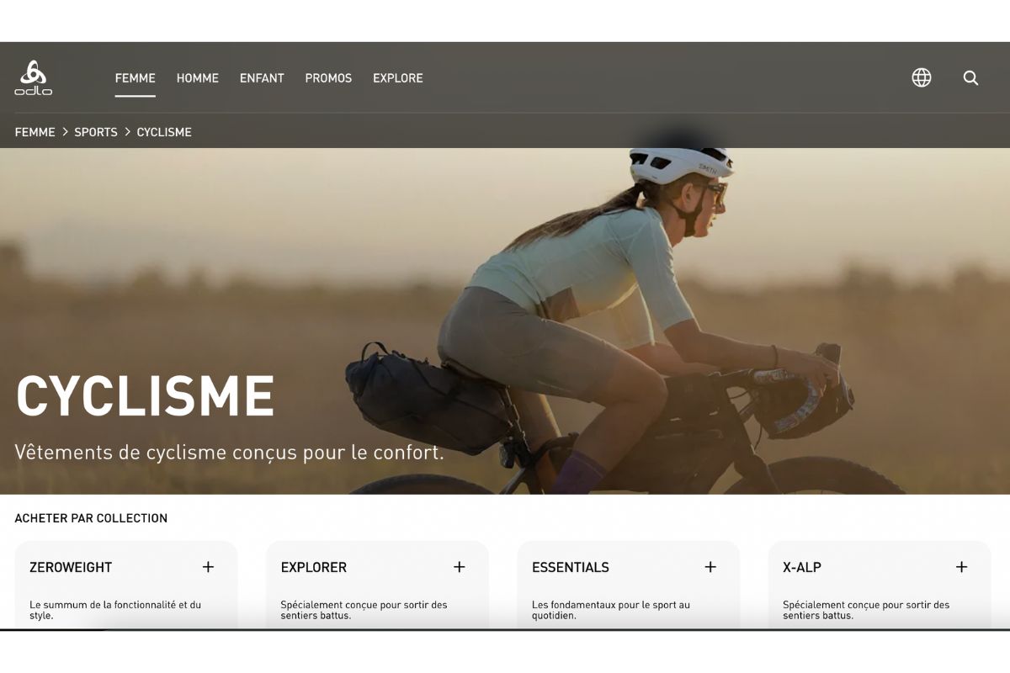The width and height of the screenshot is (1010, 673).
Task: Expand Zeroweight collection plus icon
Action: click(x=208, y=567)
